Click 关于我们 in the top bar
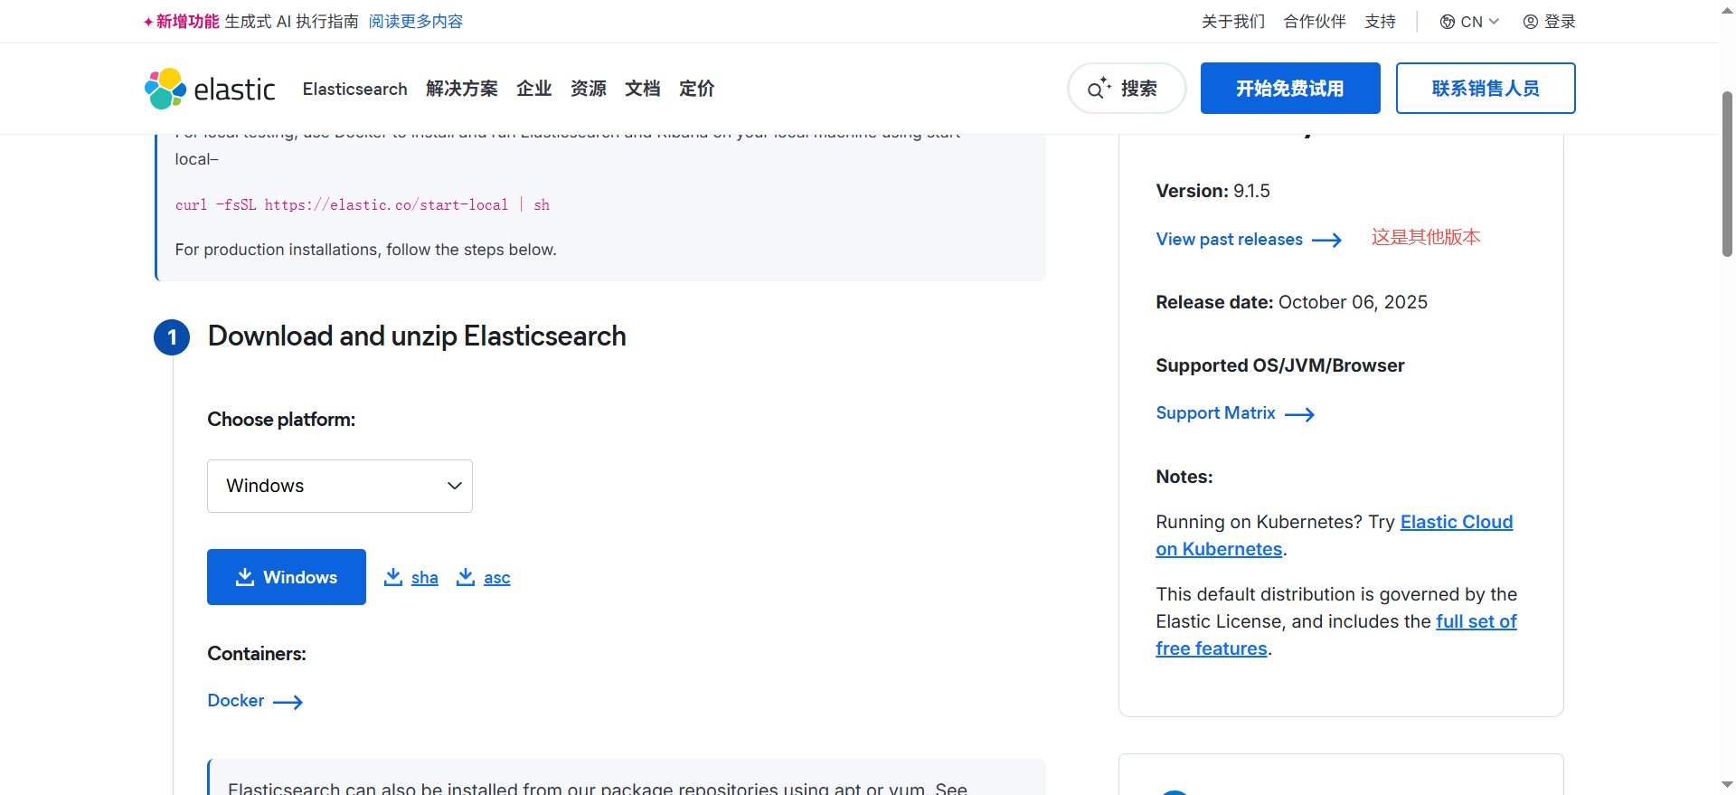The image size is (1736, 795). pos(1233,22)
